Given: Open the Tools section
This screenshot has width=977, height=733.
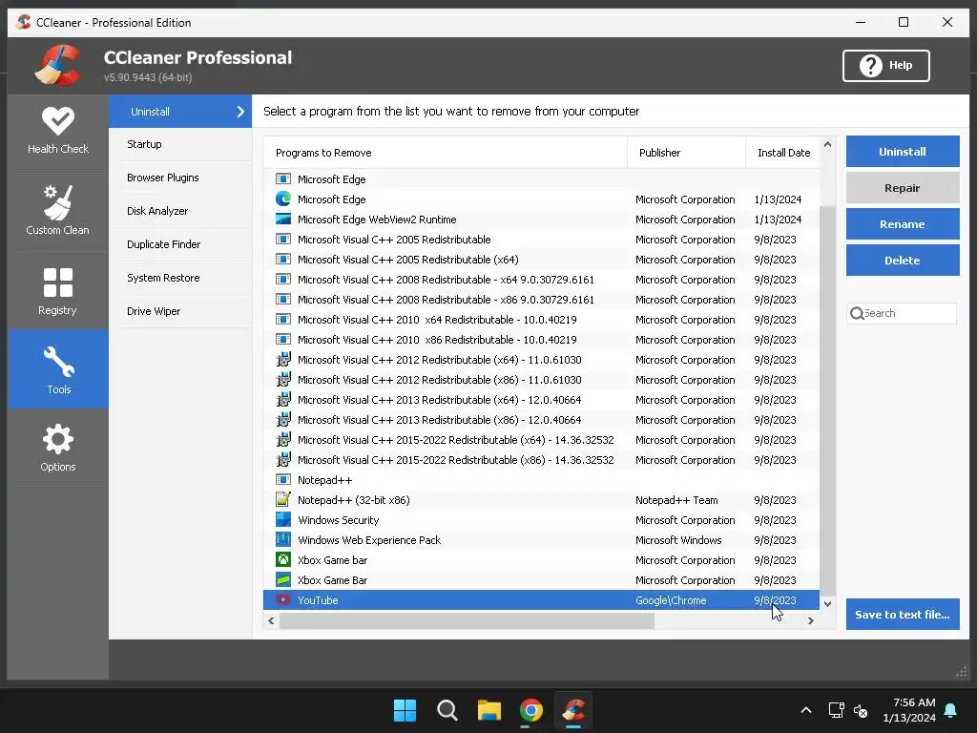Looking at the screenshot, I should pos(58,369).
